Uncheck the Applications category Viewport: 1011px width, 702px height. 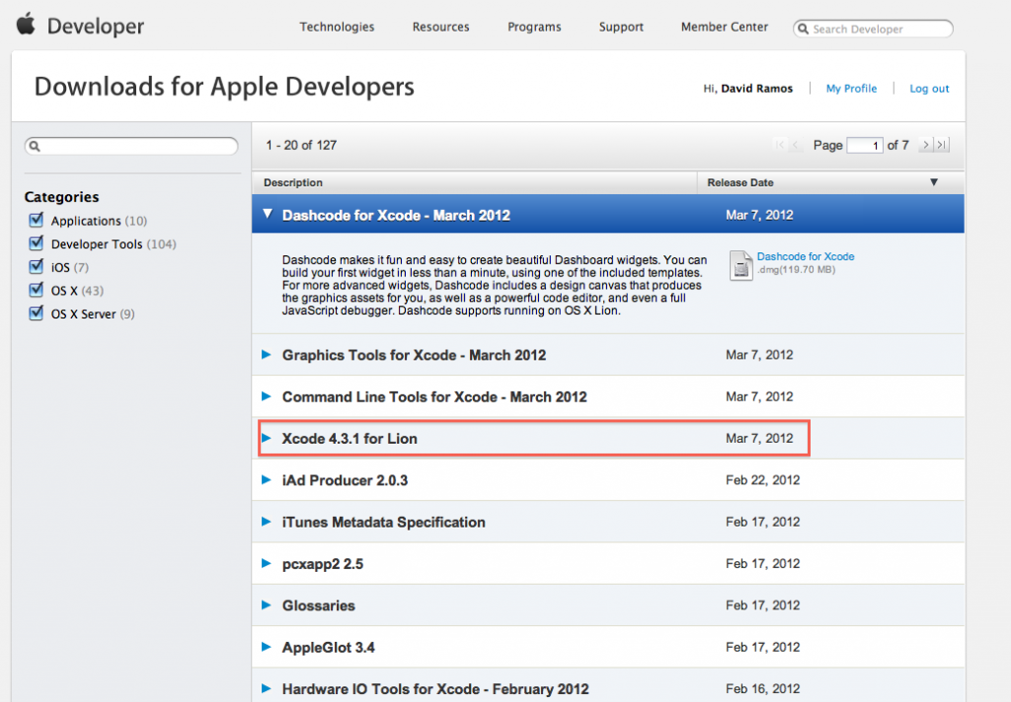[x=37, y=220]
